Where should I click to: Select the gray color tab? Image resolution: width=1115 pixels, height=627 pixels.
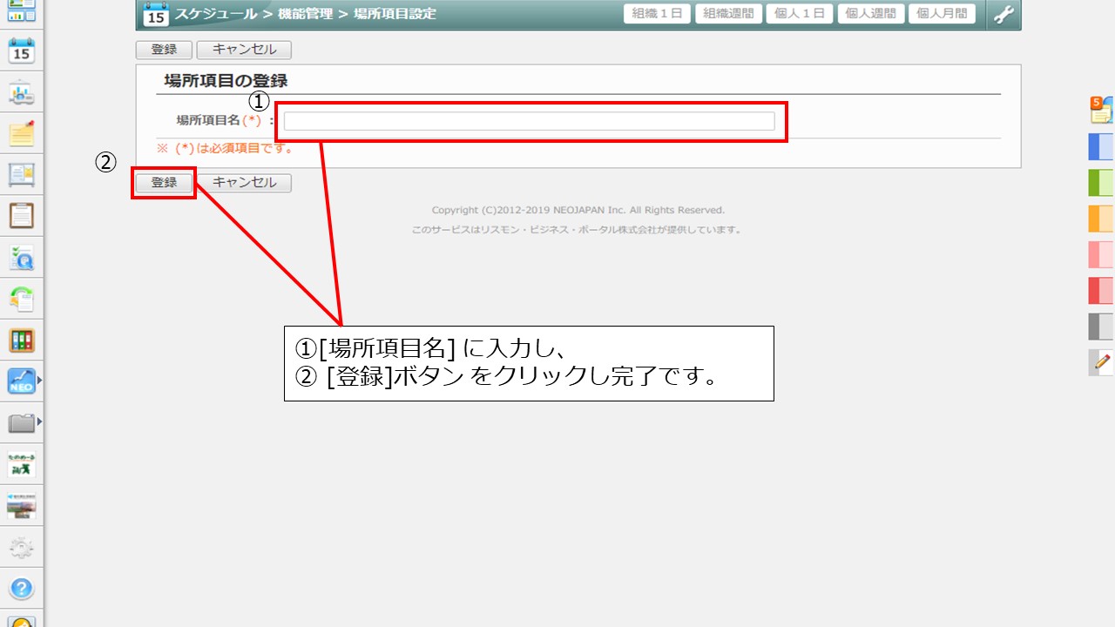1101,327
